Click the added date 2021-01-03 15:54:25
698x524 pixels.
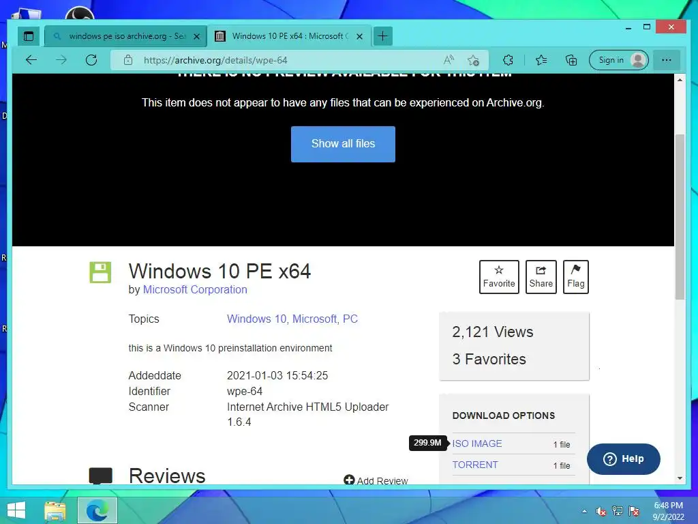(277, 376)
